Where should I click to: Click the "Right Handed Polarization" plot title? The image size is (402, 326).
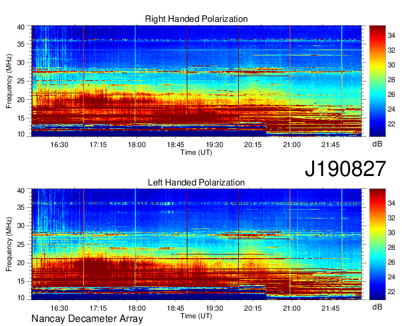pos(196,19)
